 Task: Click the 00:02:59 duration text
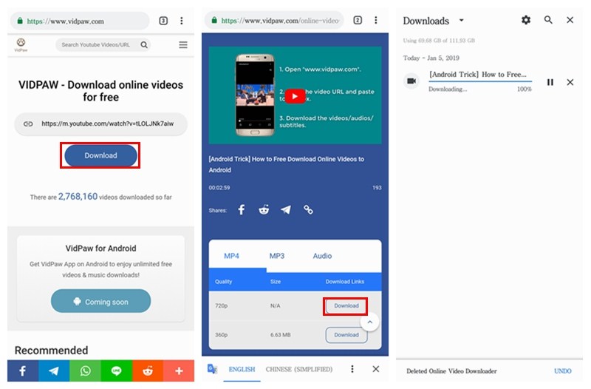pos(219,188)
